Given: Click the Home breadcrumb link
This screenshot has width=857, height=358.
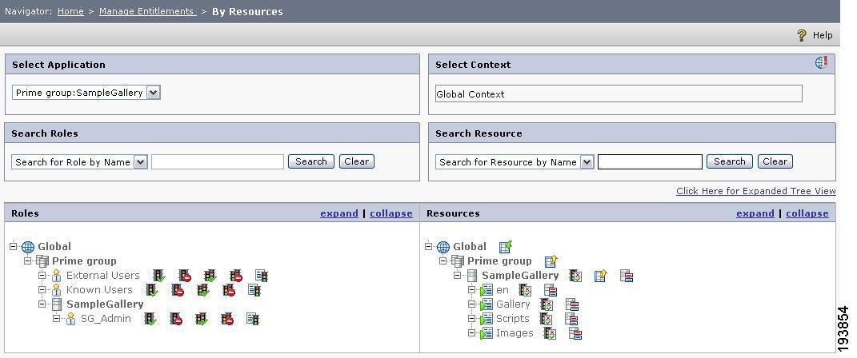Looking at the screenshot, I should click(70, 11).
